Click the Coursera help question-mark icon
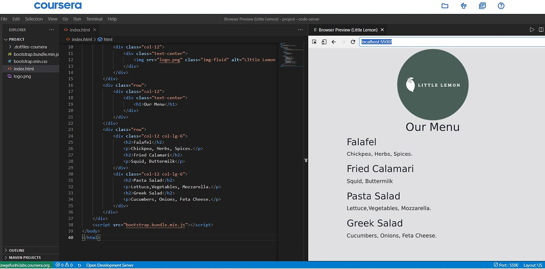 [x=501, y=6]
